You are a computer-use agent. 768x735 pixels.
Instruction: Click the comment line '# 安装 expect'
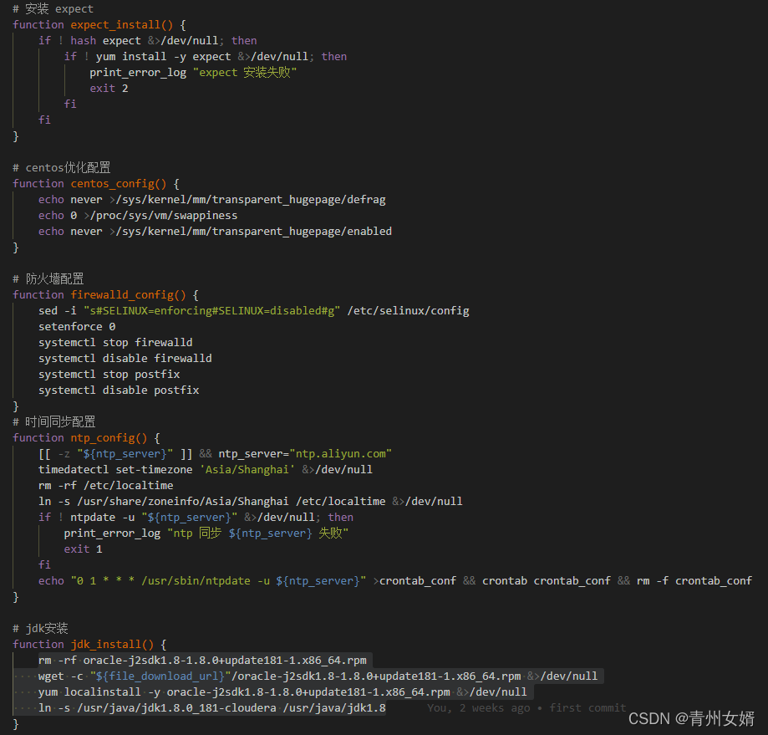tap(53, 9)
